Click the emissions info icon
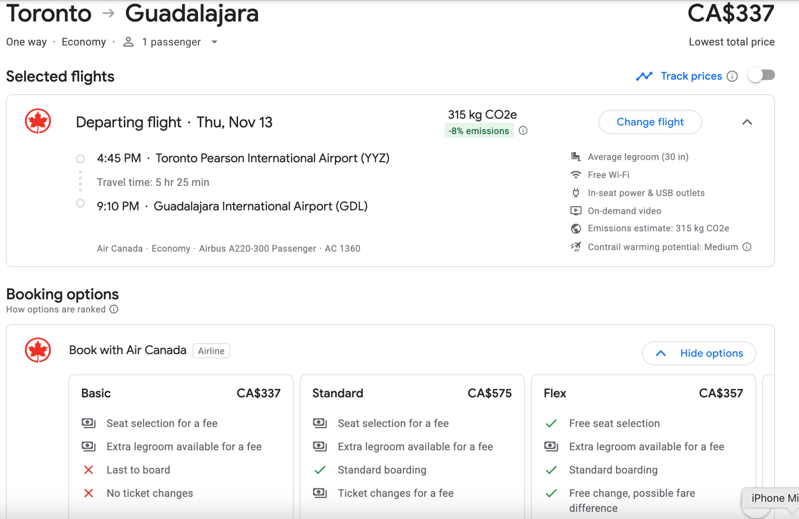799x519 pixels. click(523, 131)
